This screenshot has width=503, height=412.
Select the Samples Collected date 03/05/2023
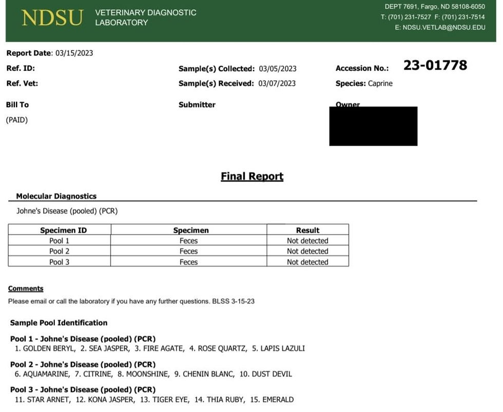point(278,69)
